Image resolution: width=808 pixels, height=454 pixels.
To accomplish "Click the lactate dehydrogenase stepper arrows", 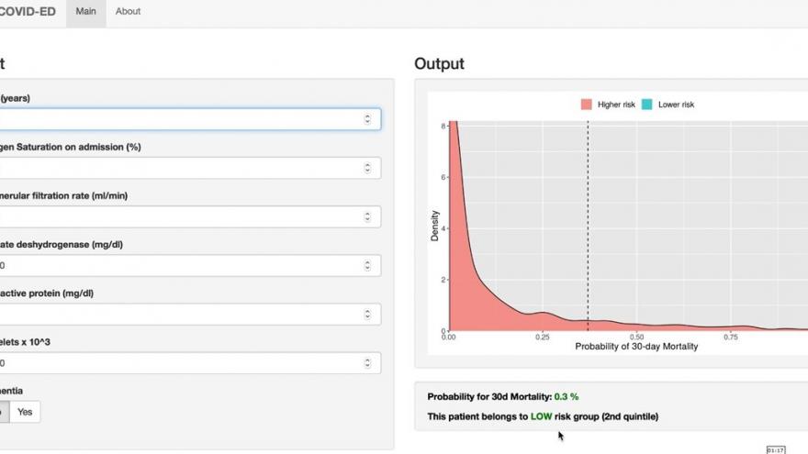I will click(x=367, y=265).
